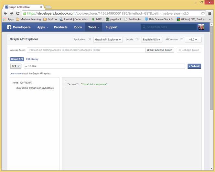Open the Machine Learning bookmark folder

(x=28, y=19)
